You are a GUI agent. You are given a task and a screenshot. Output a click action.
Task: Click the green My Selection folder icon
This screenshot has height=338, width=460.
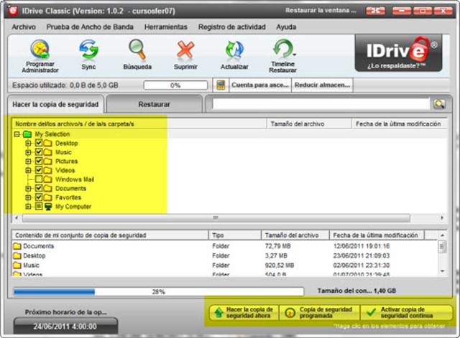point(27,134)
